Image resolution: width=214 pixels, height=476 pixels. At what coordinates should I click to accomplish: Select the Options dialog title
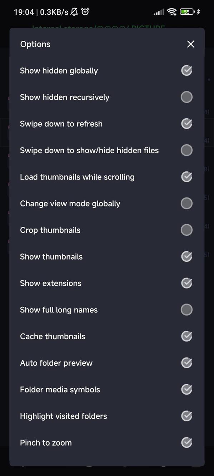point(35,44)
